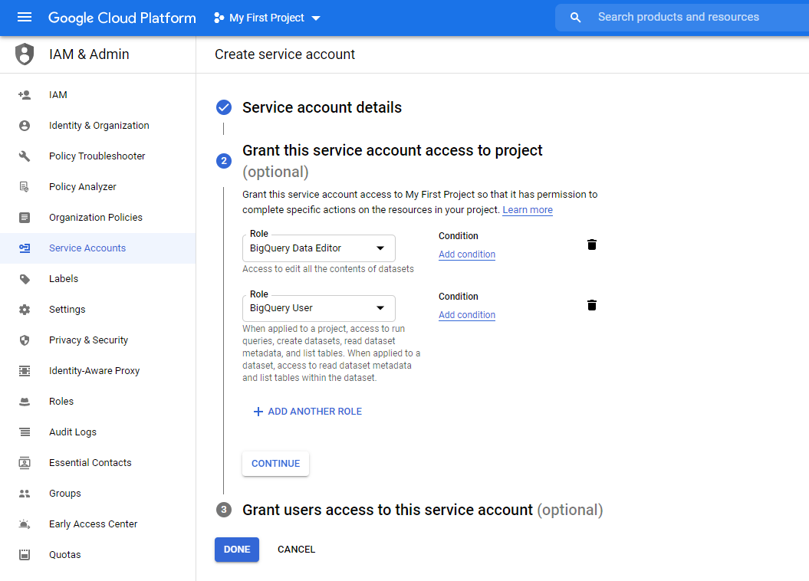809x581 pixels.
Task: Click the Labels tag icon
Action: (25, 279)
